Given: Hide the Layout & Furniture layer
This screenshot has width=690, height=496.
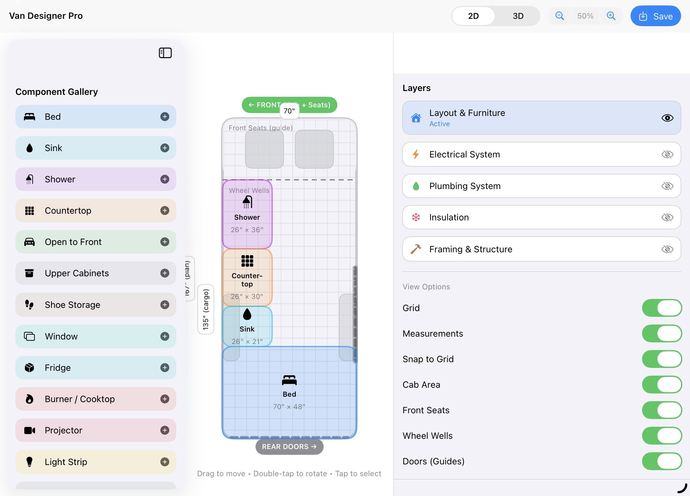Looking at the screenshot, I should [x=667, y=118].
